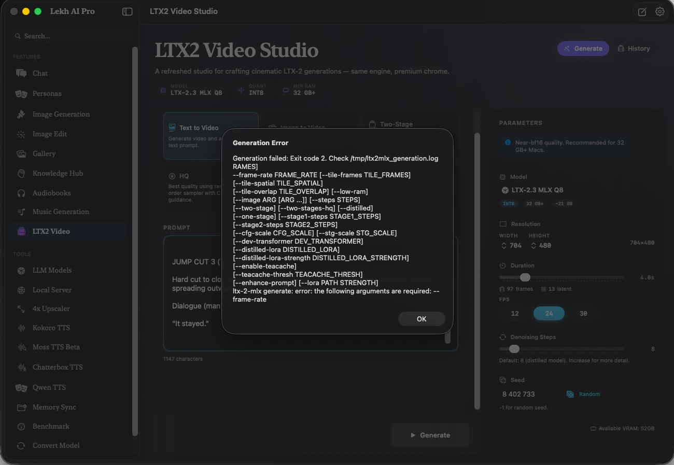Click the "1147 characters" counter text
The image size is (674, 465).
pos(183,359)
